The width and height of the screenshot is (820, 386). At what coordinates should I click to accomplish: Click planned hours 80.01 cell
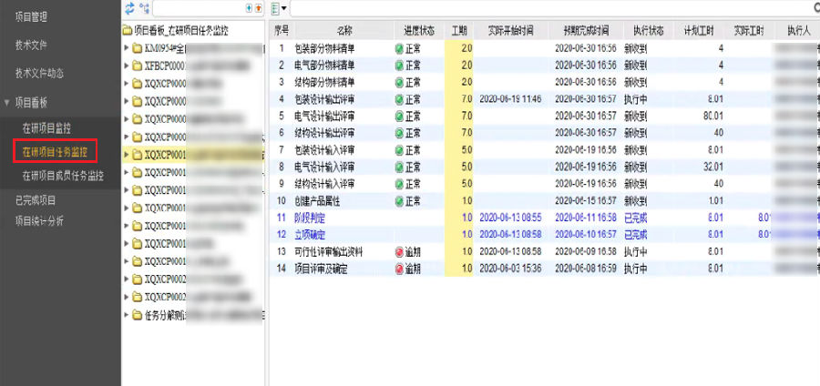click(713, 116)
